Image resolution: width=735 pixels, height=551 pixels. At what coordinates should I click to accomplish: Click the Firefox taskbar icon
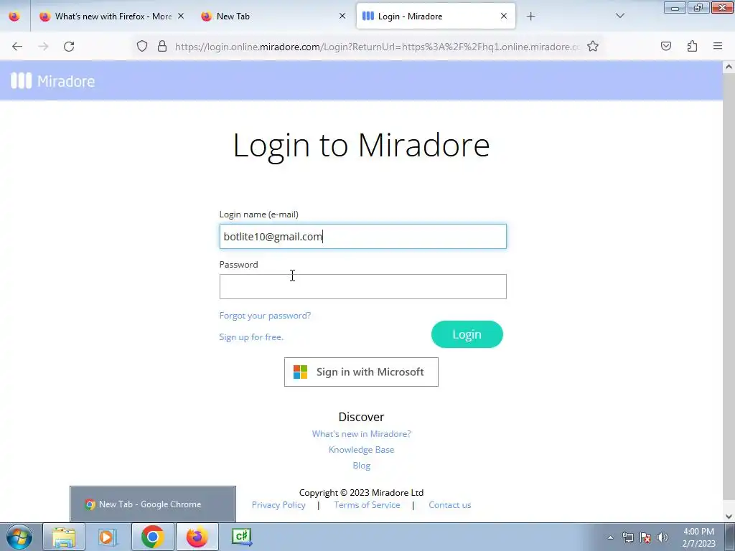197,537
